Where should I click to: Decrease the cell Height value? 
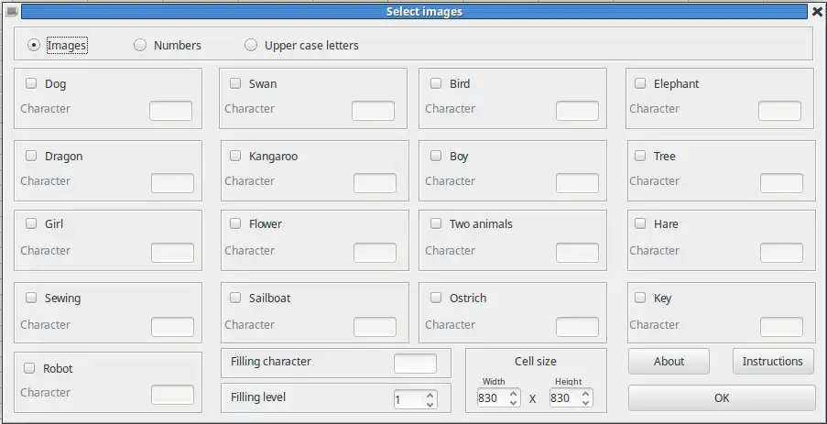(586, 402)
